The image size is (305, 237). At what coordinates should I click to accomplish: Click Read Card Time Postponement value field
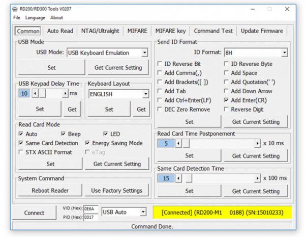pos(166,143)
